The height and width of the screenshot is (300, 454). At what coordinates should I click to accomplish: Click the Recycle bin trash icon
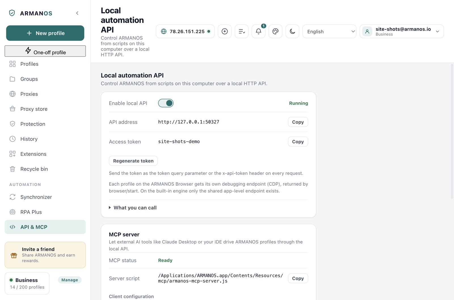(12, 169)
